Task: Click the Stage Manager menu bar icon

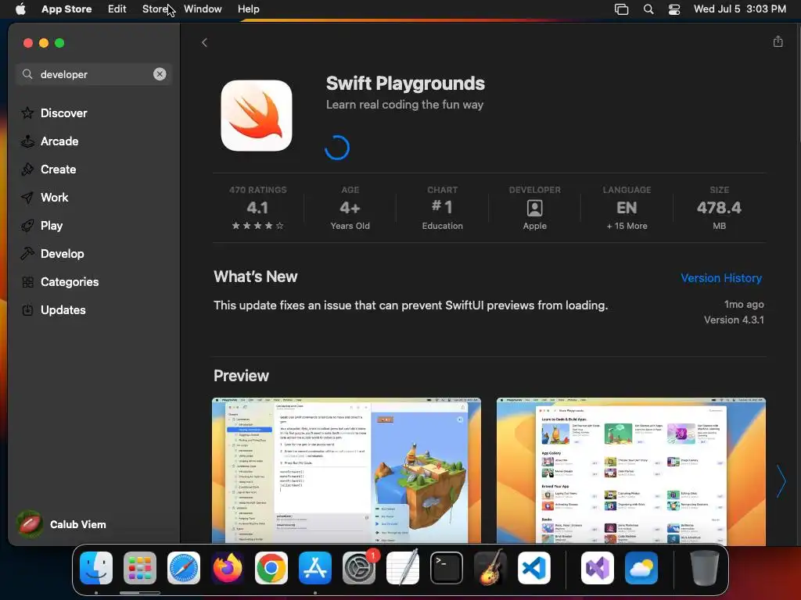Action: [621, 9]
